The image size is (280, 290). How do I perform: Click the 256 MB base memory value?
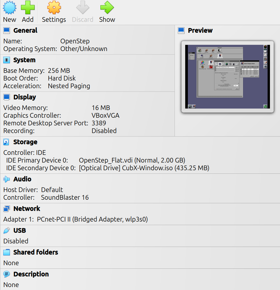59,71
